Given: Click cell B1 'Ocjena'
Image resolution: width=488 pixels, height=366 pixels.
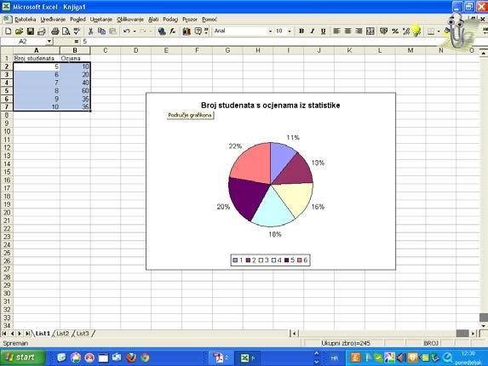Looking at the screenshot, I should (75, 58).
